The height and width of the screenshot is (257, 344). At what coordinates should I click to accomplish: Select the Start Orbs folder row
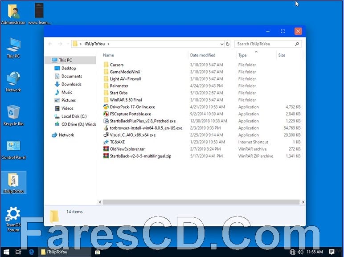tap(202, 93)
